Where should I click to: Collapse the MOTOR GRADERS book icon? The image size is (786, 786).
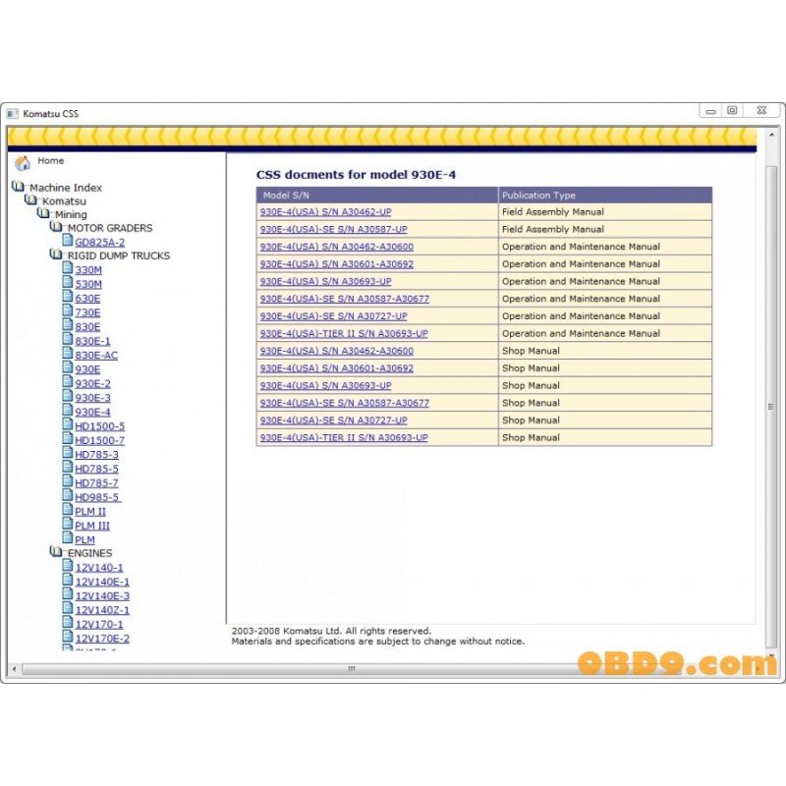point(56,227)
